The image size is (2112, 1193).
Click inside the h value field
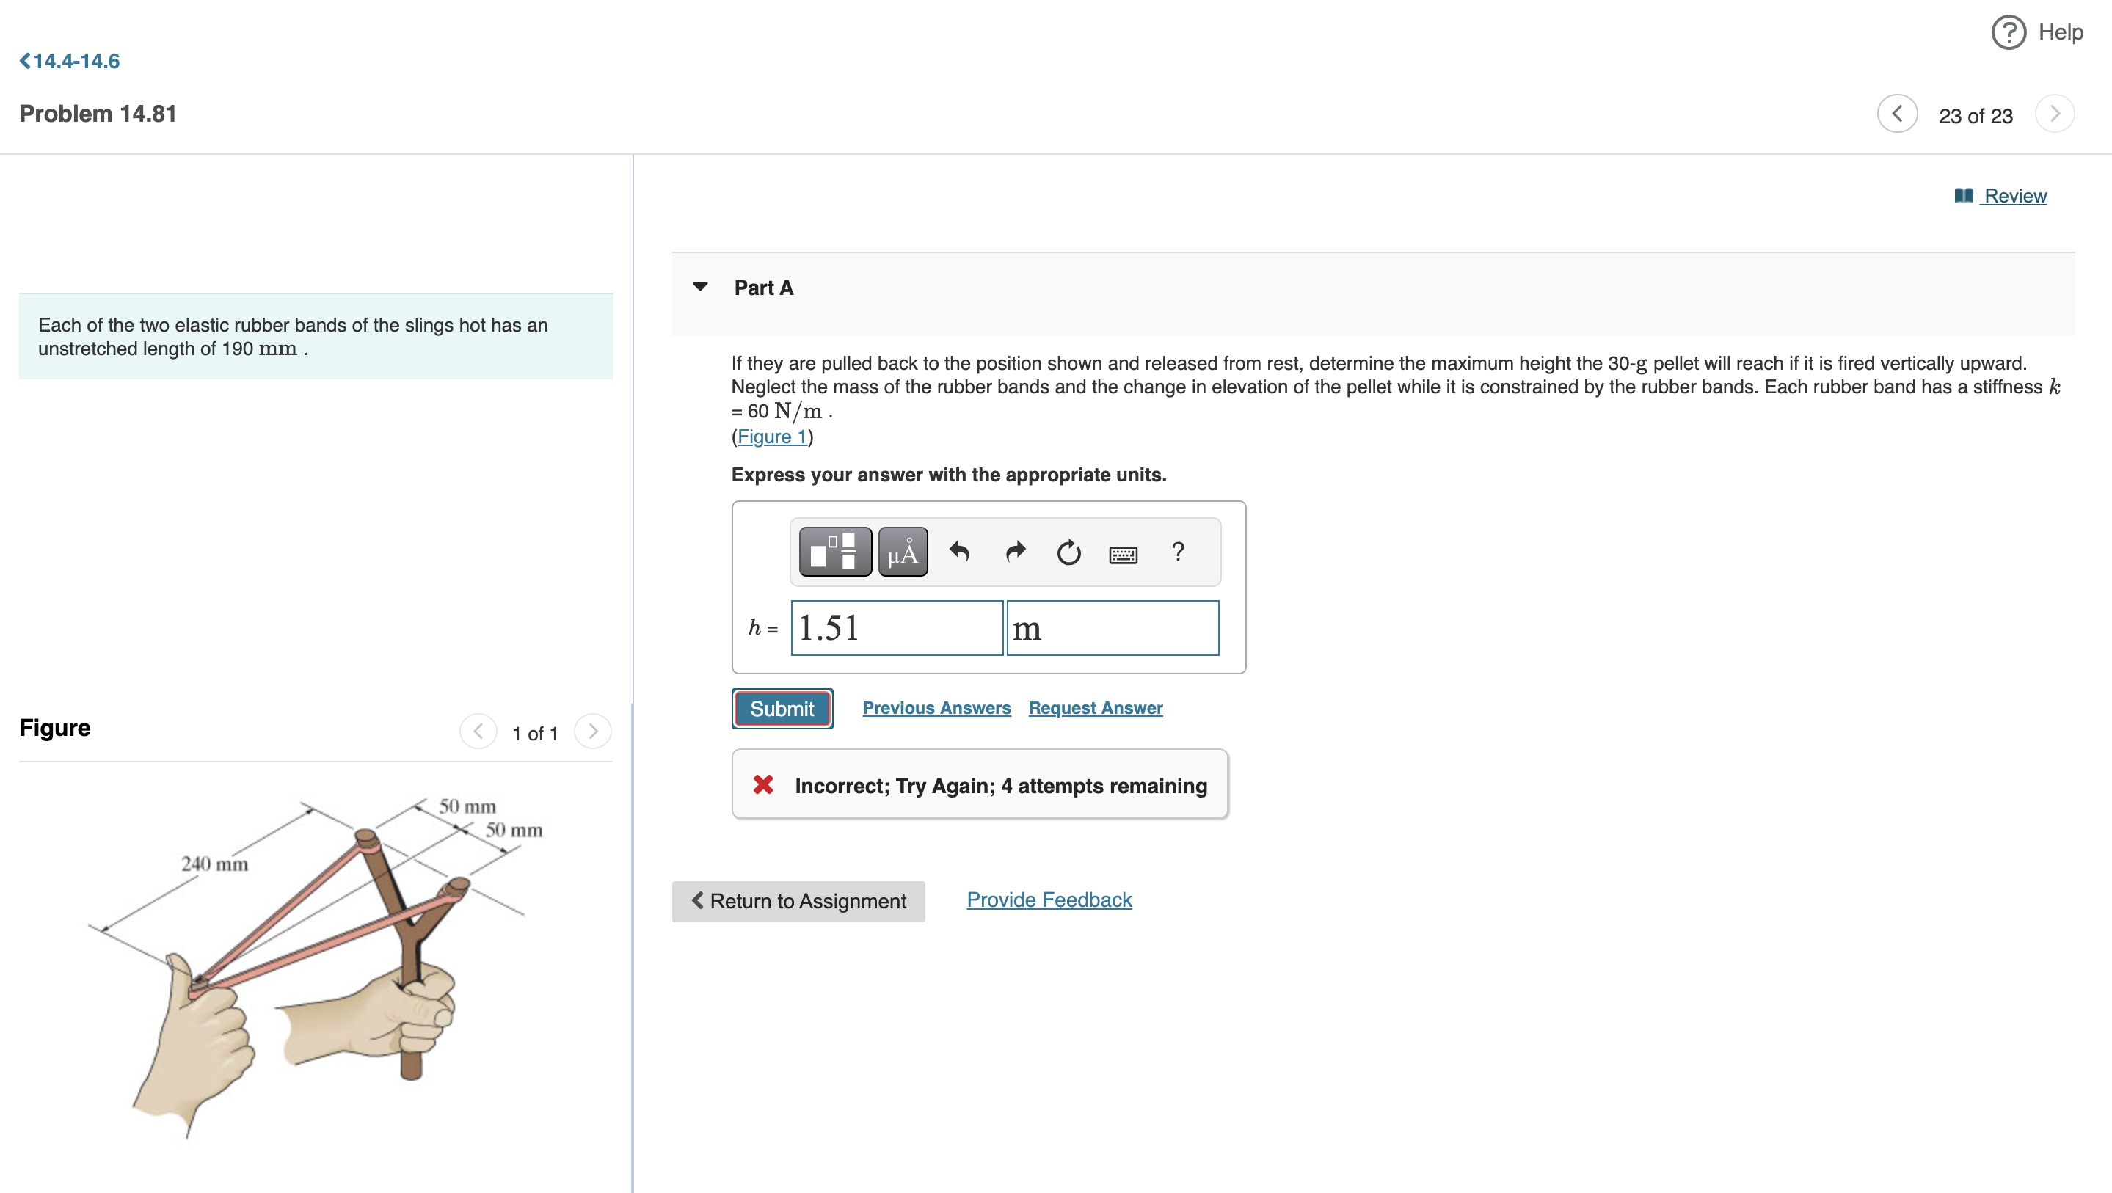(896, 628)
